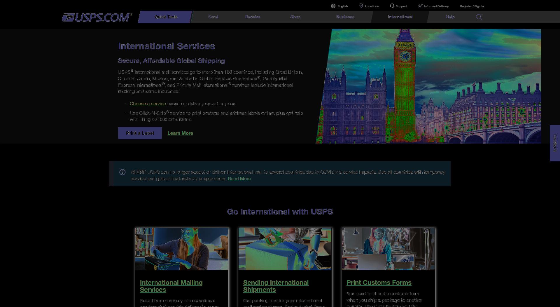Open Sending International Shipments link
This screenshot has height=307, width=560.
pyautogui.click(x=276, y=286)
